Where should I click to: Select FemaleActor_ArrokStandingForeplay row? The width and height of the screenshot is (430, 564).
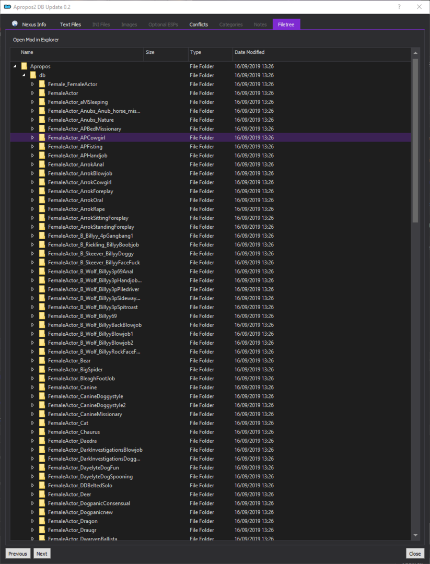[211, 227]
